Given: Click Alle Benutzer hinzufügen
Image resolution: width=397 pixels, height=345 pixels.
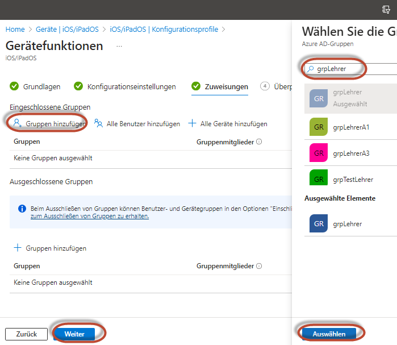Looking at the screenshot, I should [137, 123].
